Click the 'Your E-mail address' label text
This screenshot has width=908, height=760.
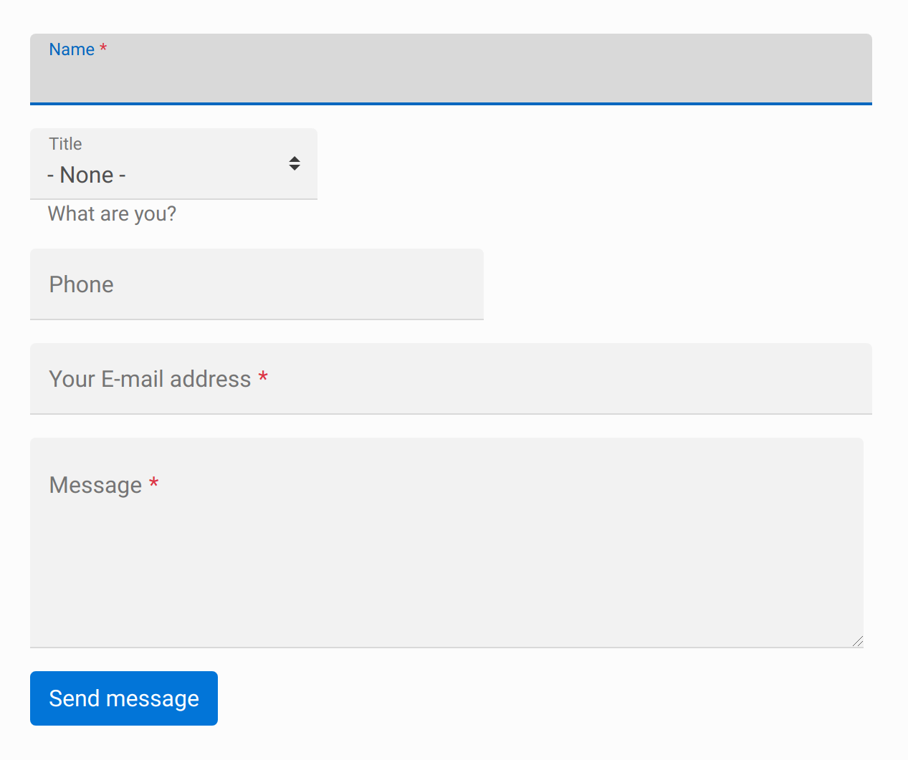pos(150,379)
